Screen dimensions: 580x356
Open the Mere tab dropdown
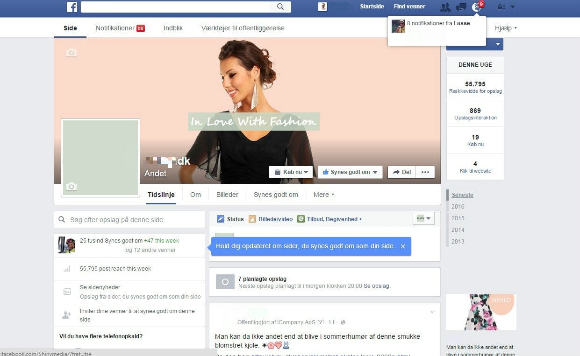tap(324, 195)
